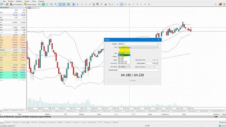Switch timeframe to D1

click(x=141, y=5)
